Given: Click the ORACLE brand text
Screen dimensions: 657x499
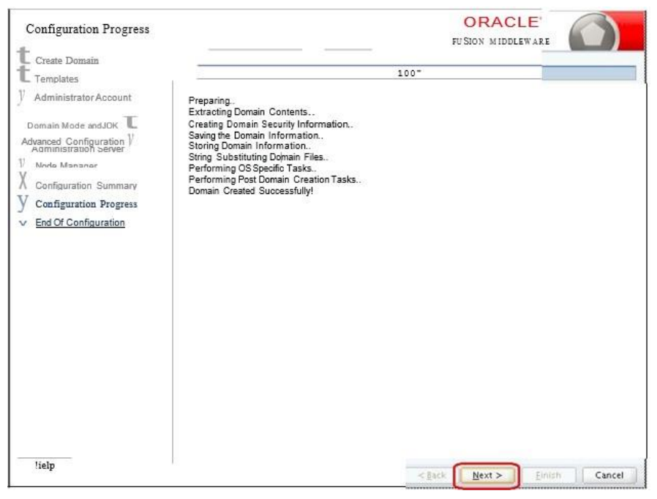Looking at the screenshot, I should pyautogui.click(x=502, y=22).
